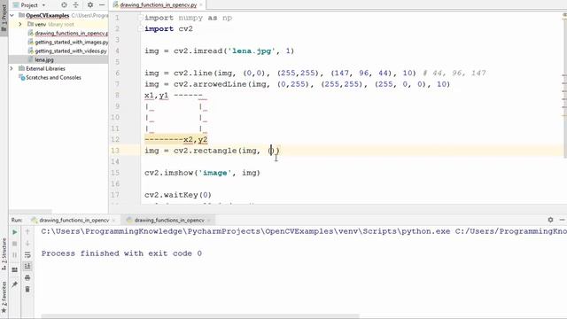Click the Pause output icon

coord(15,255)
